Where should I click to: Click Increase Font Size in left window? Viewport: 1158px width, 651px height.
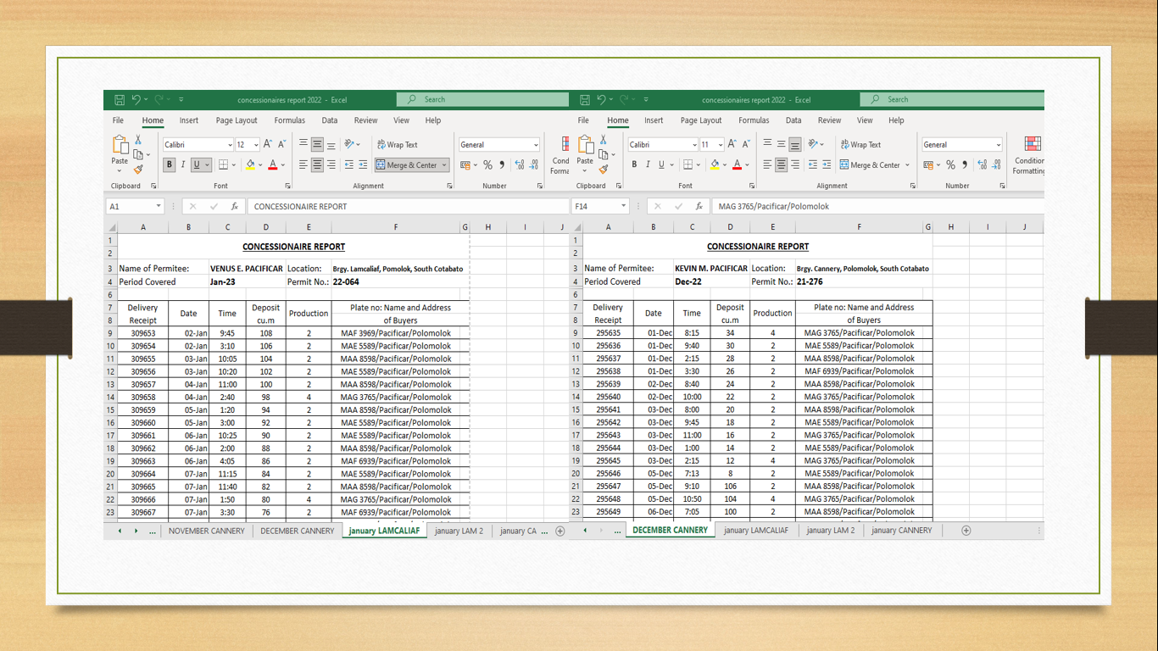coord(268,145)
